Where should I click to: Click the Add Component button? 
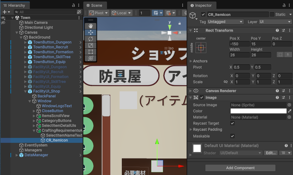tap(240, 168)
